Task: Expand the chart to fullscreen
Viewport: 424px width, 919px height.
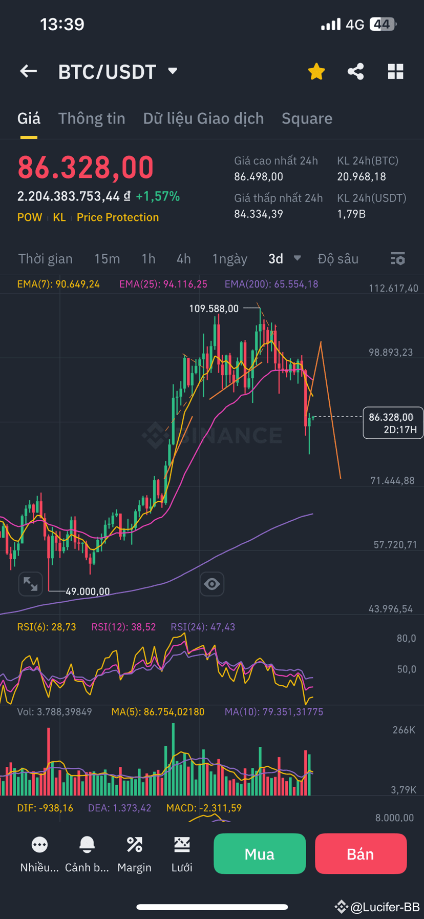Action: point(31,584)
